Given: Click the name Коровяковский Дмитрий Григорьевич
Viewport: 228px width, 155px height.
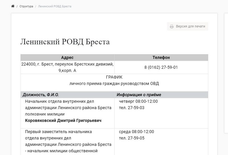Looking at the screenshot, I should tap(63, 121).
